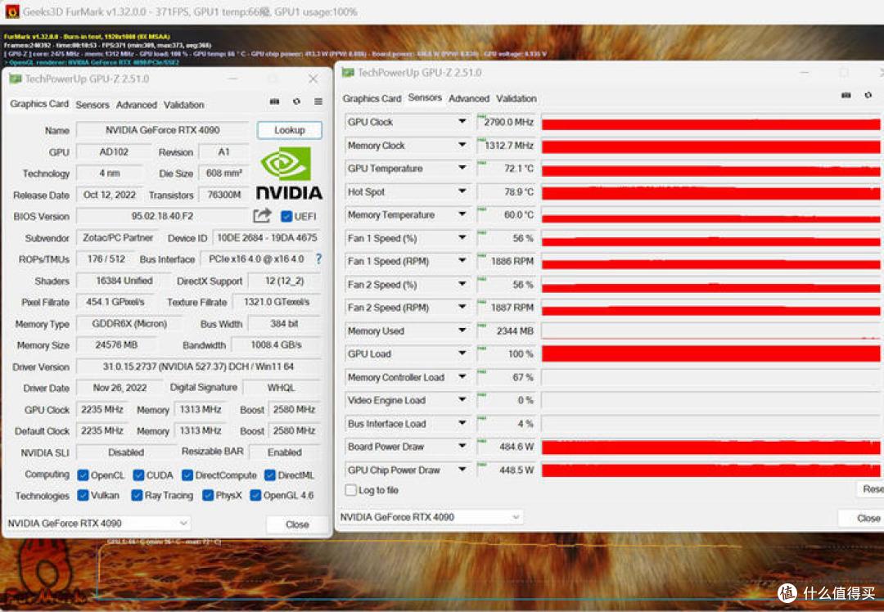Image resolution: width=884 pixels, height=612 pixels.
Task: Click the refresh icon in left GPU-Z window
Action: click(x=296, y=101)
